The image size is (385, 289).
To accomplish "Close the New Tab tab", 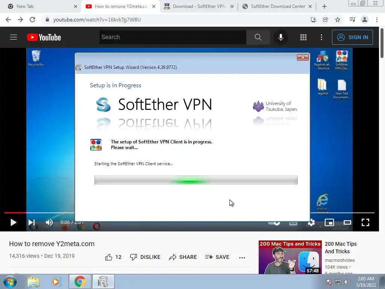I will click(x=76, y=6).
